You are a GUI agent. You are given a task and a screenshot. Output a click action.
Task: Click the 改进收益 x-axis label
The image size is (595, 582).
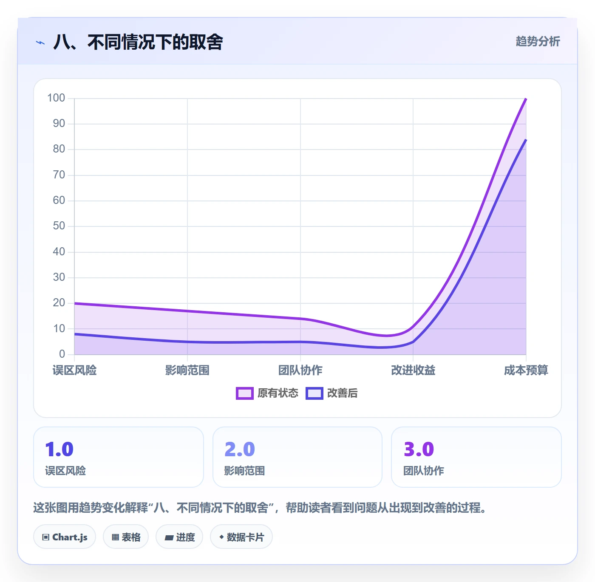(x=413, y=370)
